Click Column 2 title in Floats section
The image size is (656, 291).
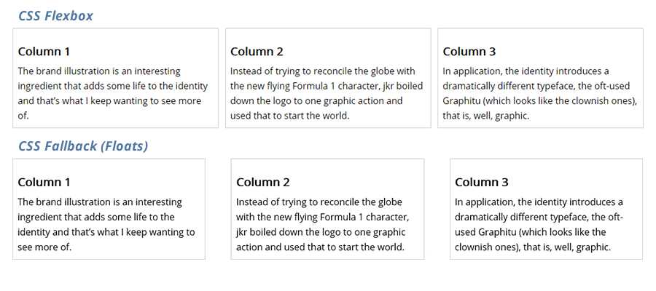(x=262, y=182)
